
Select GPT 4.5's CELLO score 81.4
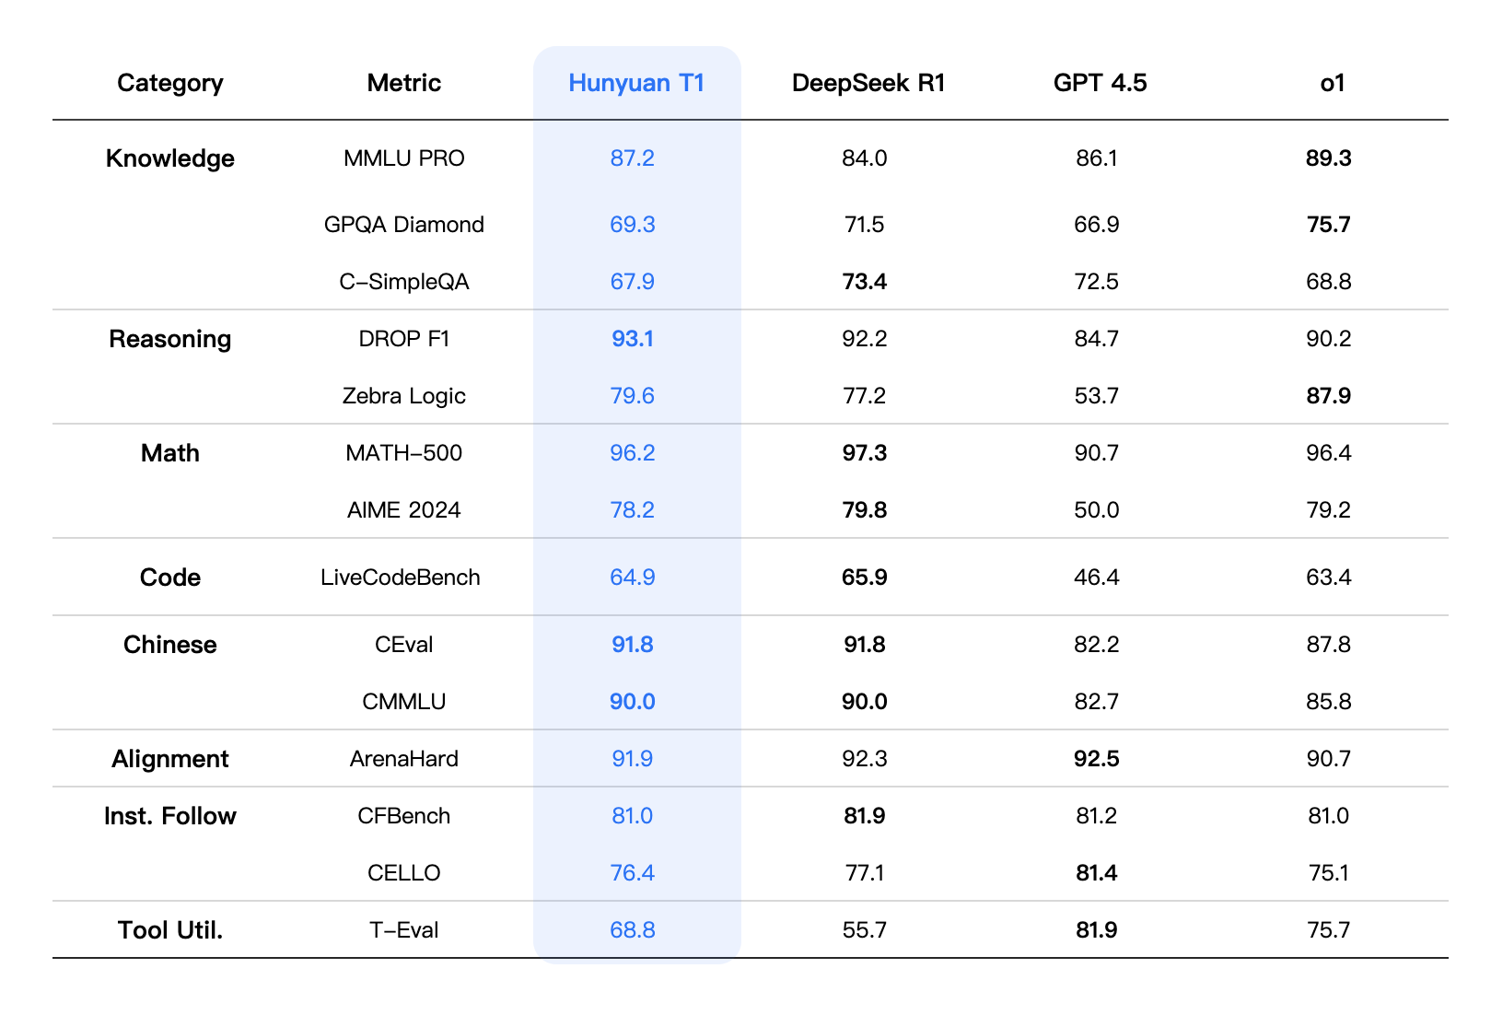click(x=1096, y=873)
